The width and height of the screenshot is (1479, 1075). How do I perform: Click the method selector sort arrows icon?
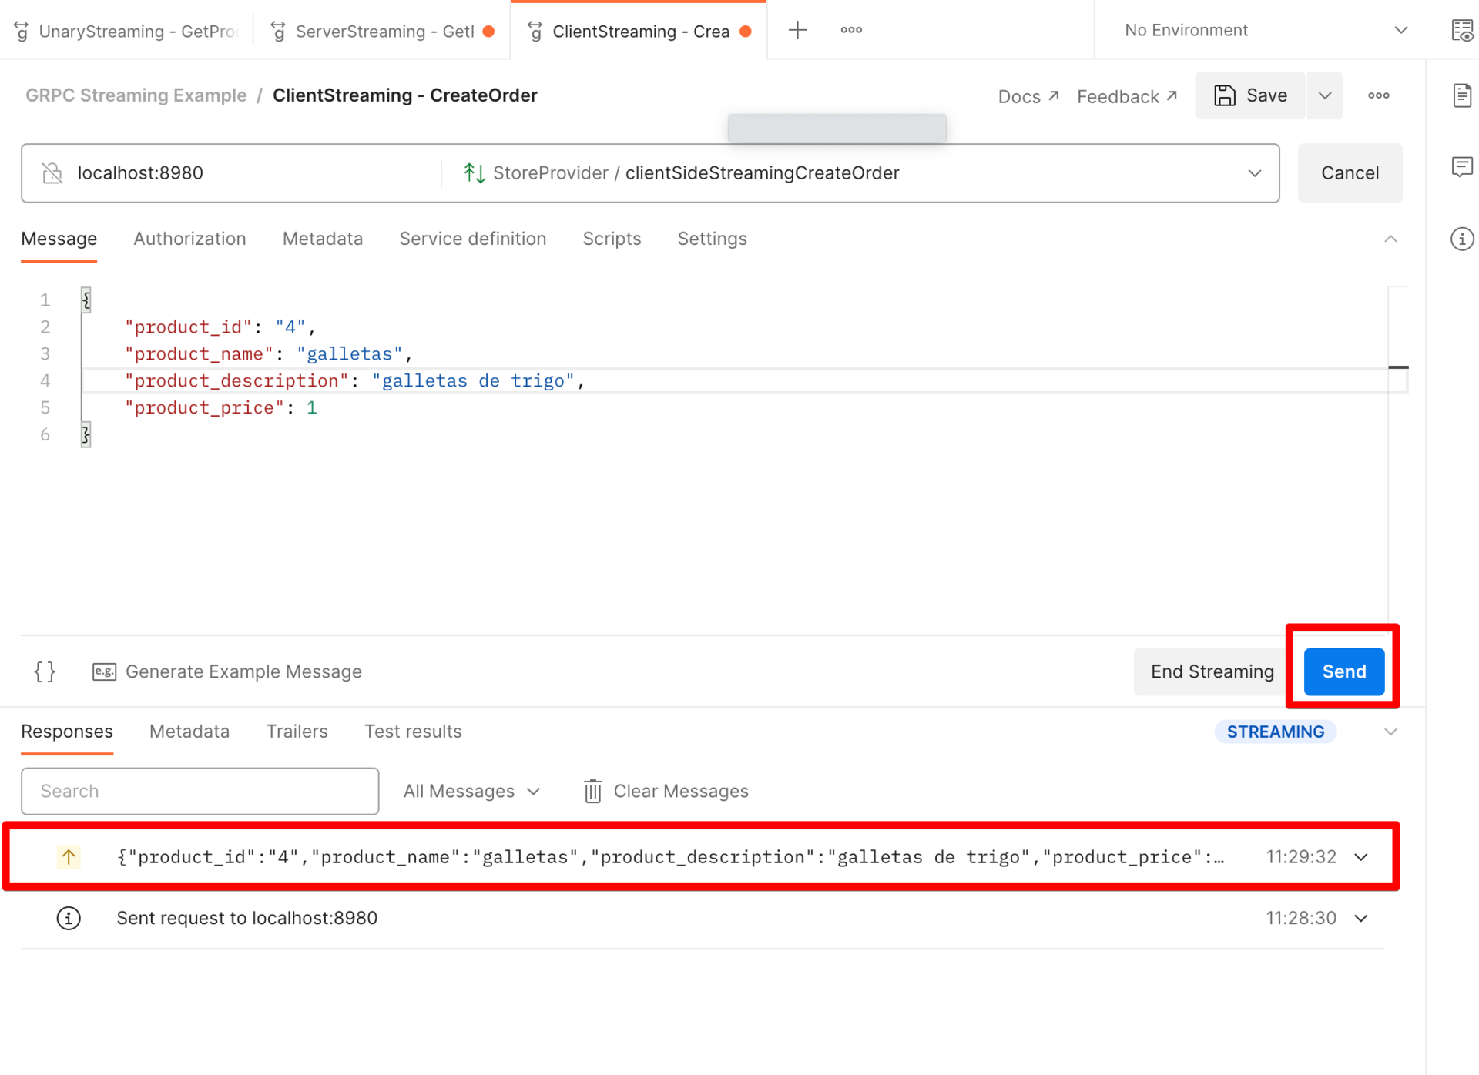473,172
